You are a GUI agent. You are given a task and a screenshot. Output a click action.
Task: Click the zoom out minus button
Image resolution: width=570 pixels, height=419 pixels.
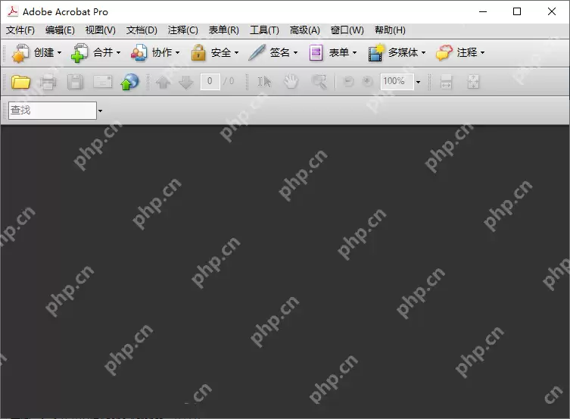(348, 82)
